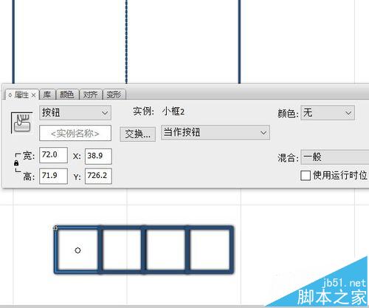Image resolution: width=369 pixels, height=308 pixels.
Task: Close the 属性 tab
Action: pyautogui.click(x=34, y=95)
